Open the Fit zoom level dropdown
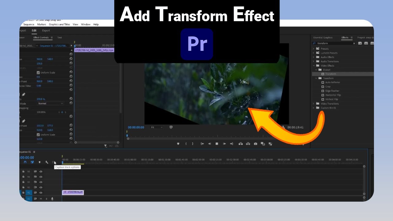The image size is (393, 221). point(157,127)
